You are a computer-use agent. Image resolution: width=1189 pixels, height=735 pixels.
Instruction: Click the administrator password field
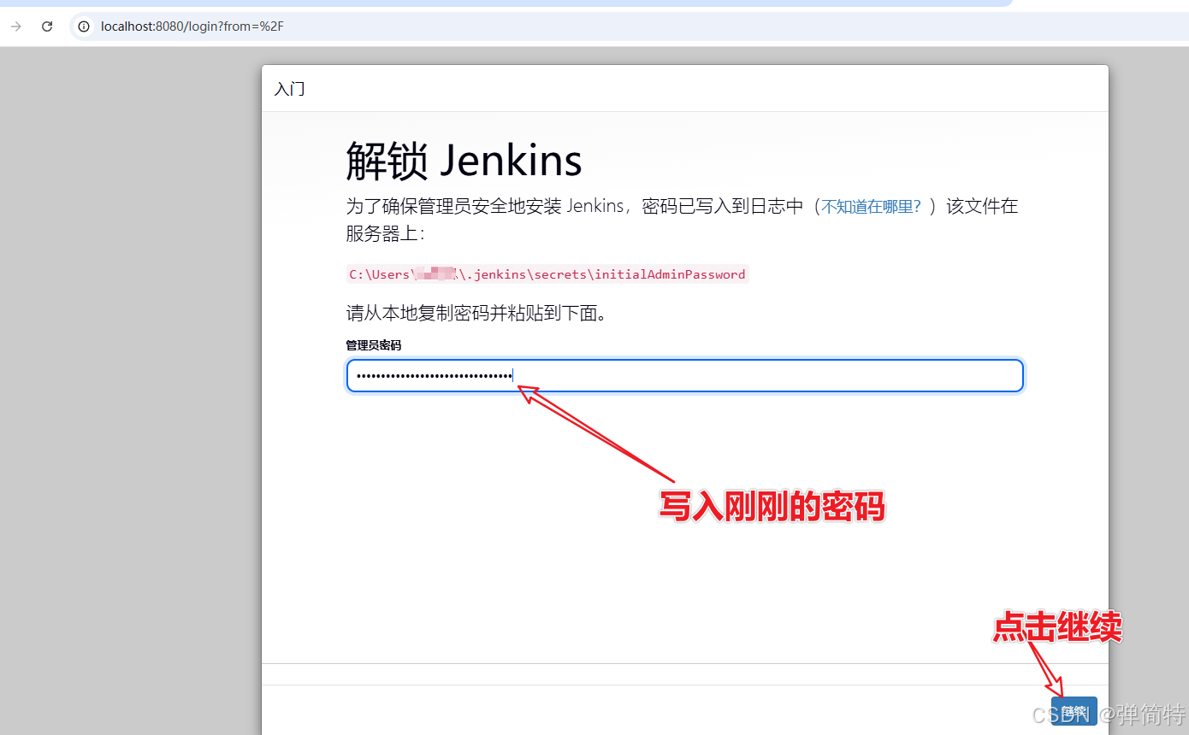(684, 376)
